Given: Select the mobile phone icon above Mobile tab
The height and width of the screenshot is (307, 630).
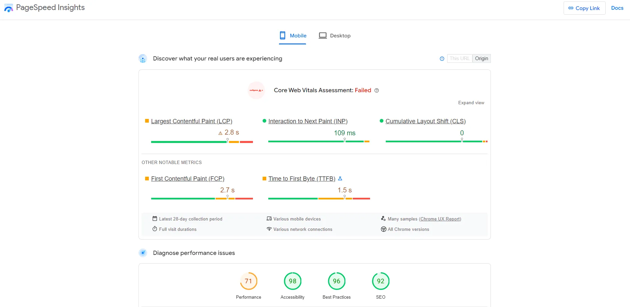Looking at the screenshot, I should [x=282, y=35].
